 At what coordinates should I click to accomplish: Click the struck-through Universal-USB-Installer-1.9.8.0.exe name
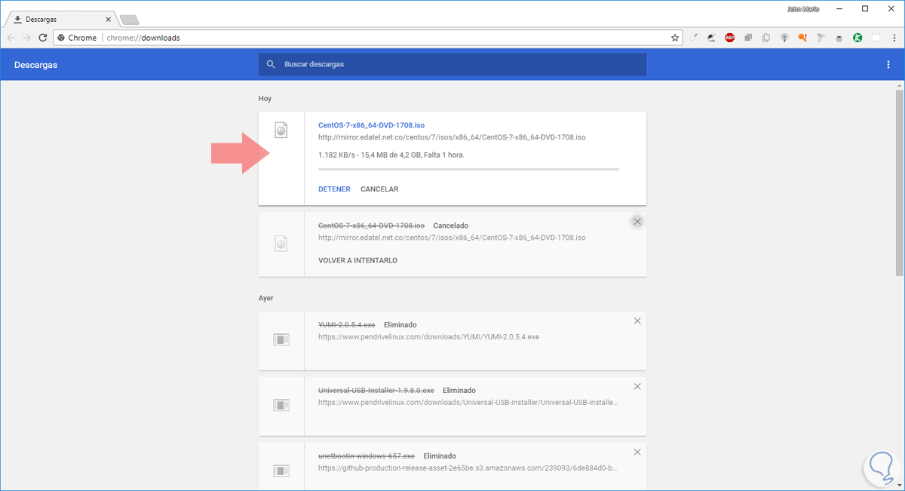click(376, 391)
